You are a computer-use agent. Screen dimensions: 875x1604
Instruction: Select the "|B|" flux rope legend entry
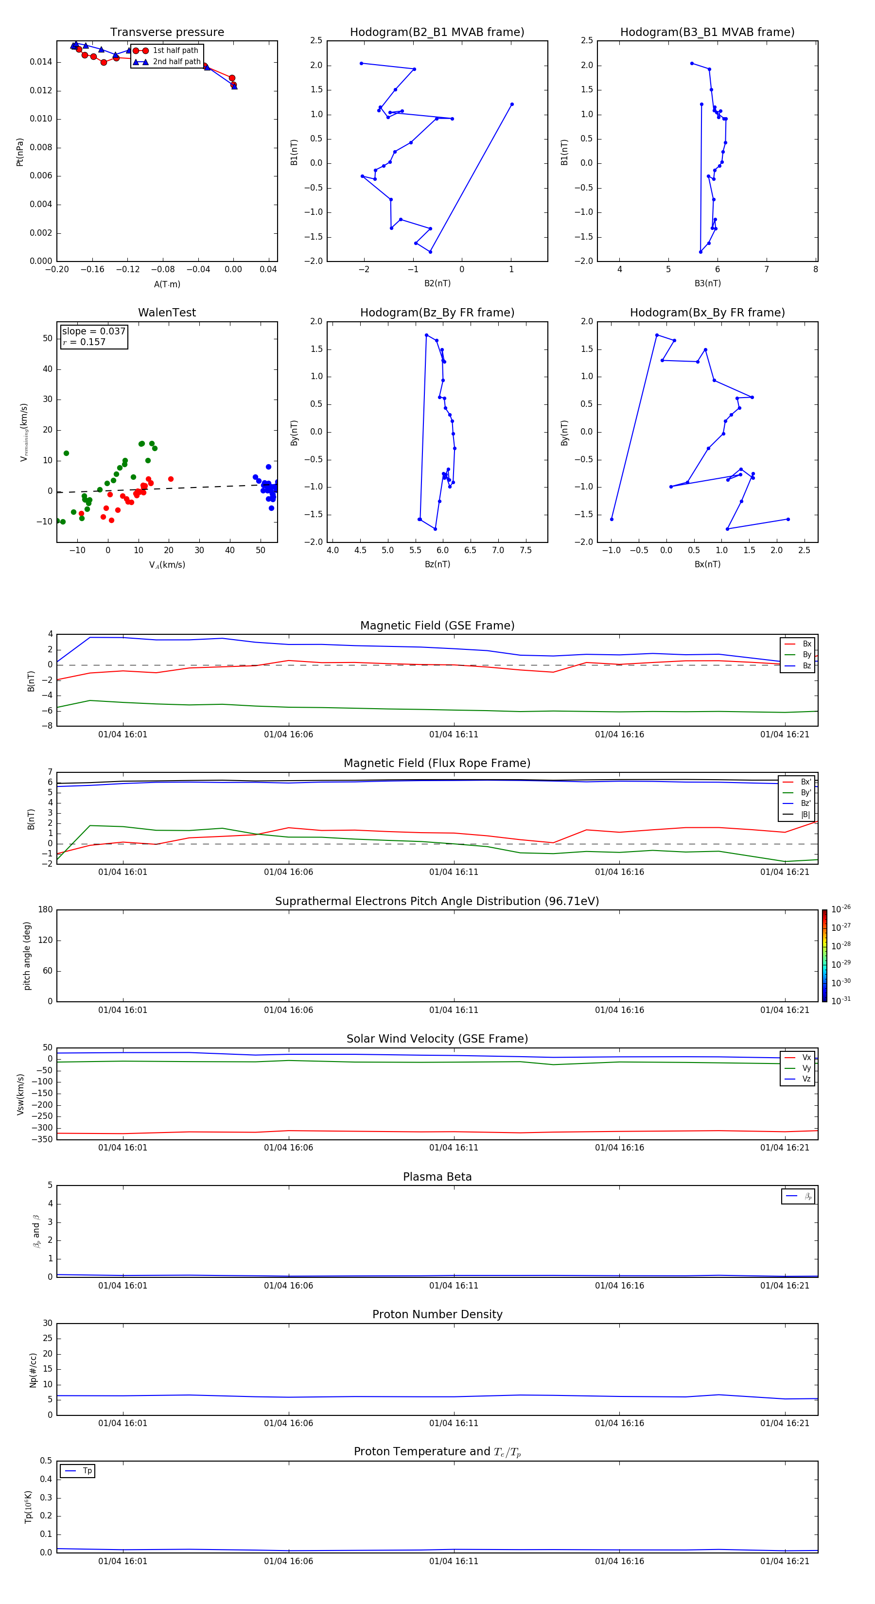pyautogui.click(x=797, y=815)
